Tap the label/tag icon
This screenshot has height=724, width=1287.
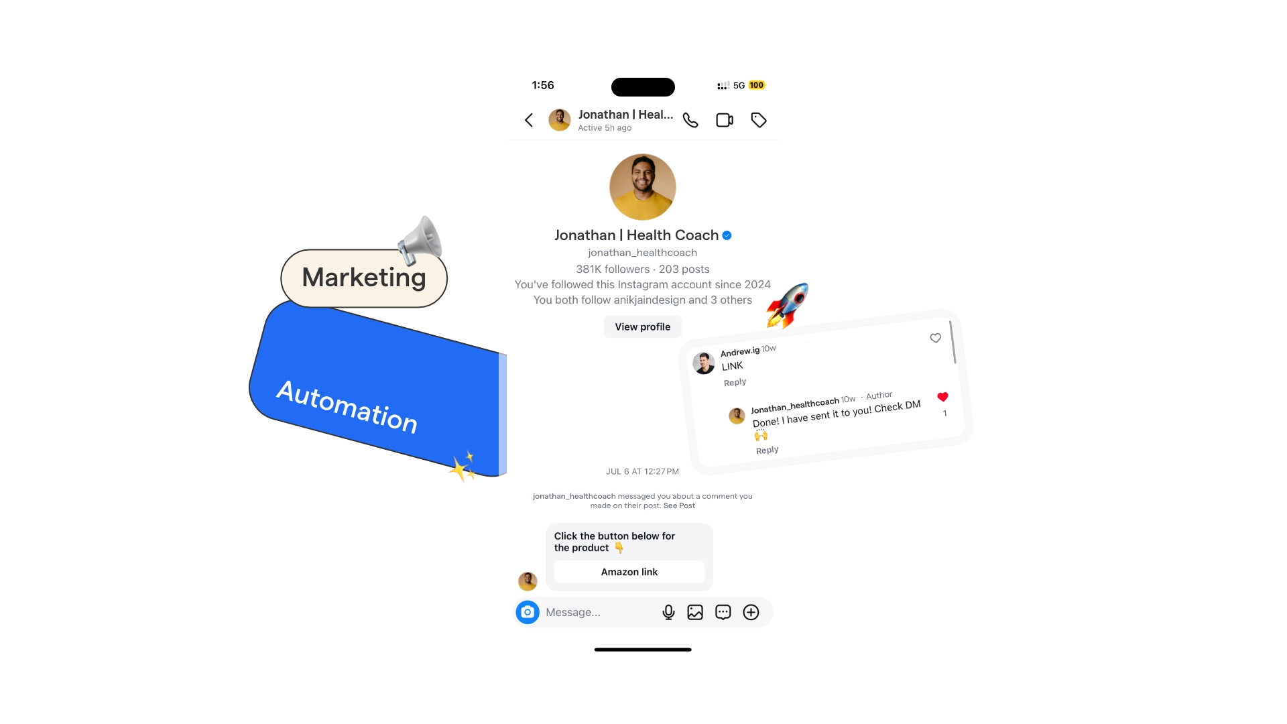click(758, 119)
